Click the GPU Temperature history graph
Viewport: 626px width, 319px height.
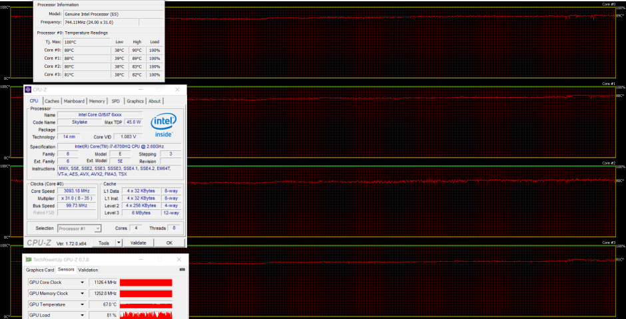(x=146, y=304)
